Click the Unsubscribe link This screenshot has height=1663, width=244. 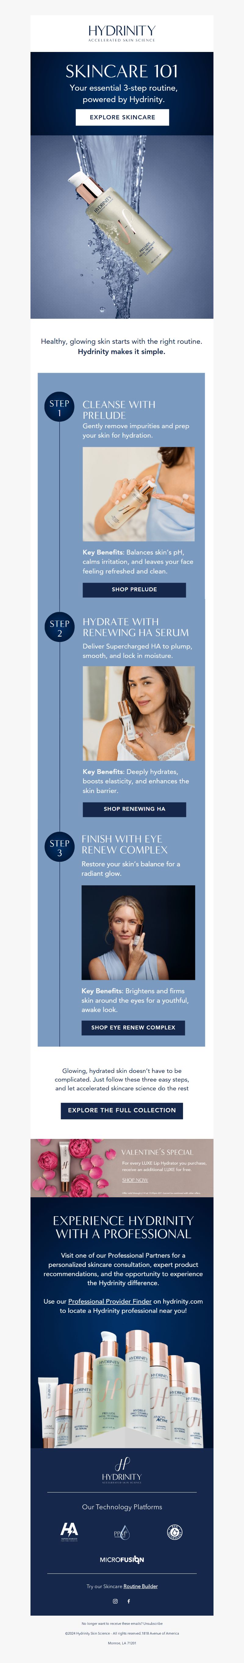click(152, 1623)
